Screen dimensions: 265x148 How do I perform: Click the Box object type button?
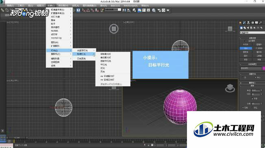point(246,45)
